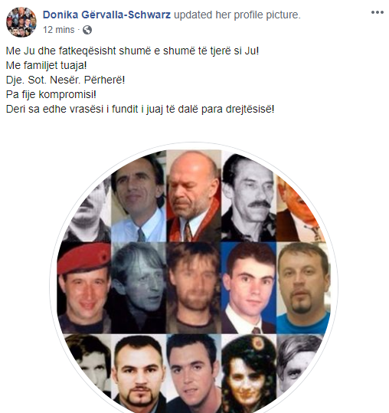Select man in light blue shirt and tie
This screenshot has width=389, height=413.
[139, 198]
